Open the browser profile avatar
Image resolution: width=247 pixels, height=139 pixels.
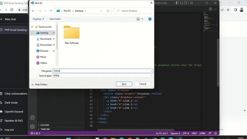[242, 10]
